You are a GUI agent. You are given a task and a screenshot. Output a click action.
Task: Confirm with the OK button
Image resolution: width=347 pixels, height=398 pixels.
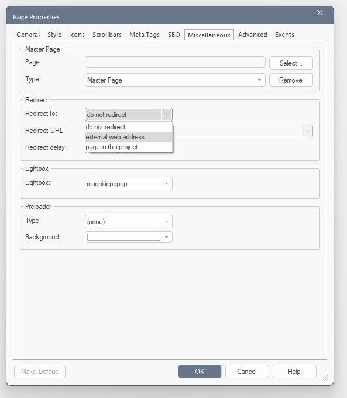(x=200, y=372)
